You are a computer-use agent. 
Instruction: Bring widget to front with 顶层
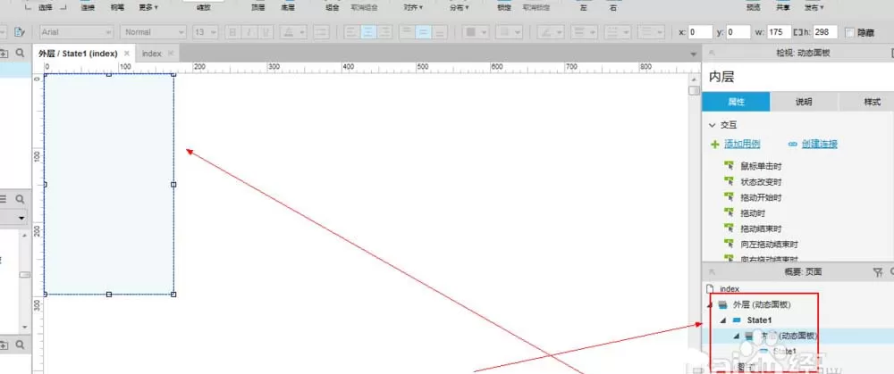click(x=258, y=8)
